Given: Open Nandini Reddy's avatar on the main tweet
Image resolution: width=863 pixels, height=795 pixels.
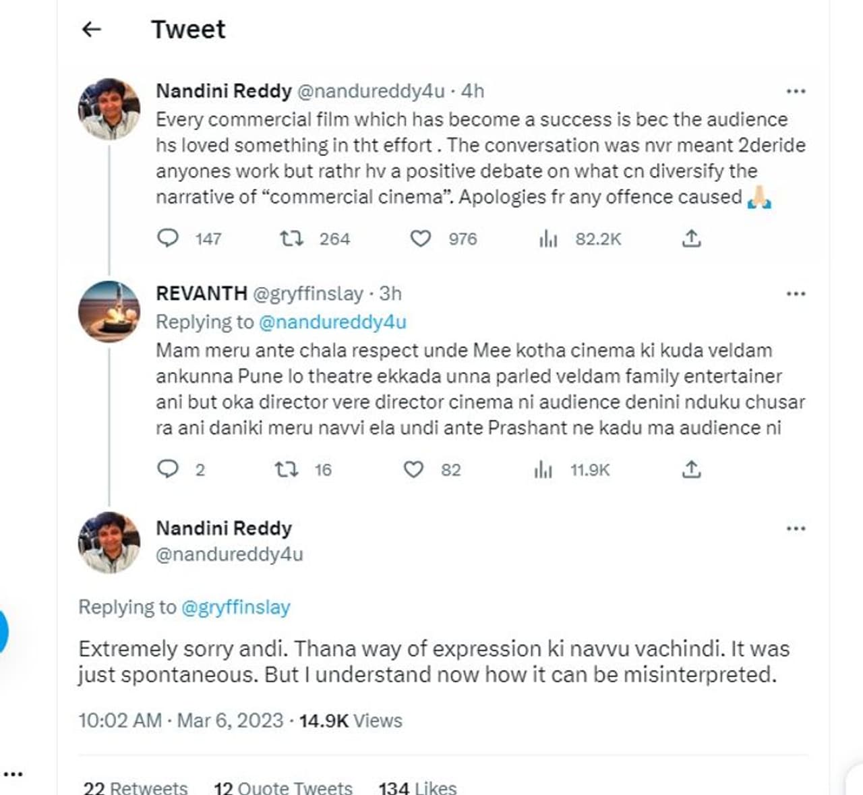Looking at the screenshot, I should point(109,541).
